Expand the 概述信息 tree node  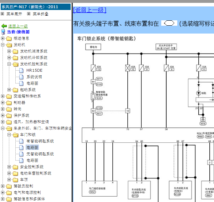(2, 38)
